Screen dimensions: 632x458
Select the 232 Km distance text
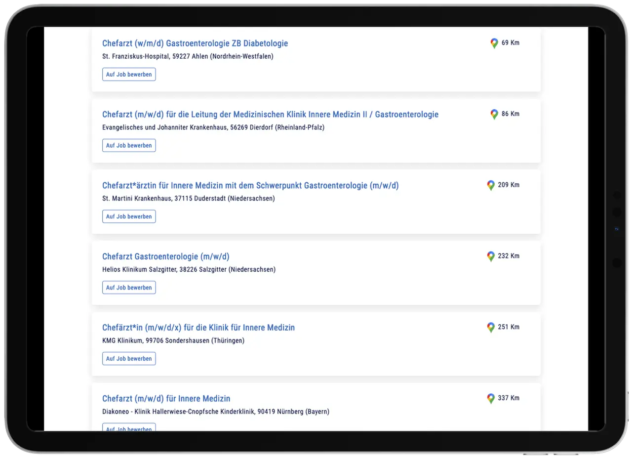[509, 256]
